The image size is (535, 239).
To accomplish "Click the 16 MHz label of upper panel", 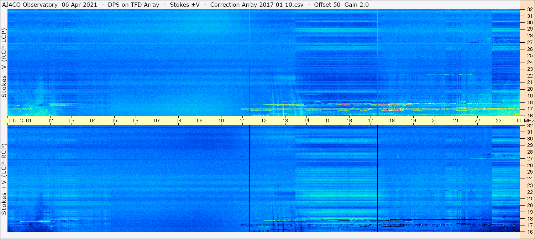I will pos(529,116).
